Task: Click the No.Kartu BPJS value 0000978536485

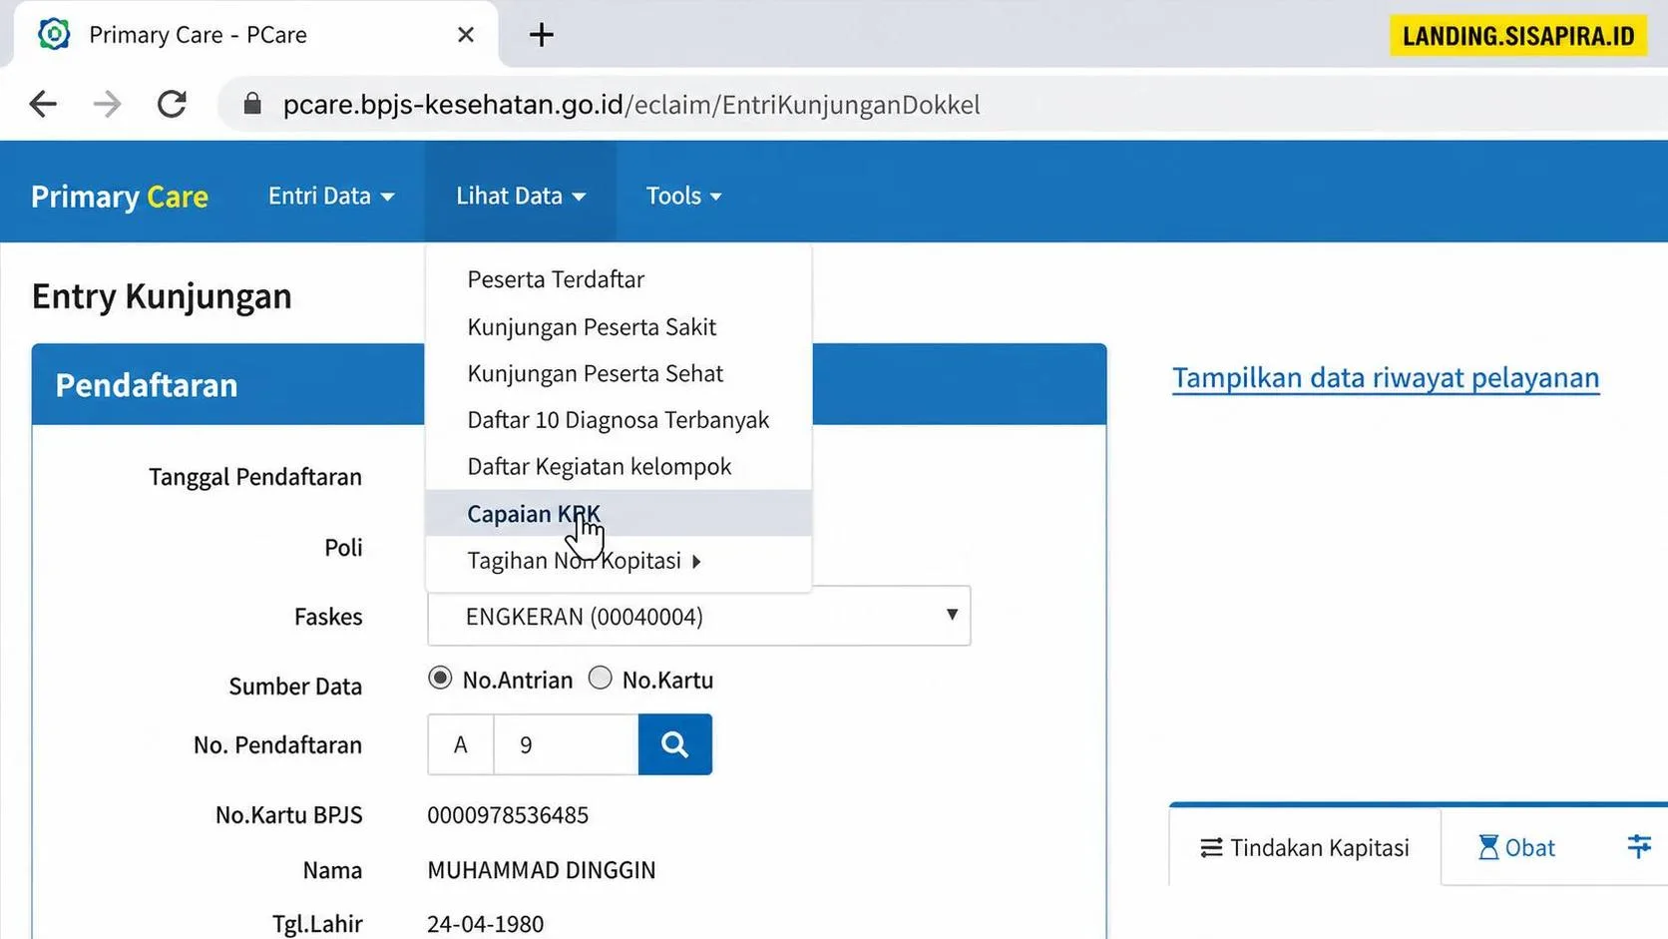Action: (508, 815)
